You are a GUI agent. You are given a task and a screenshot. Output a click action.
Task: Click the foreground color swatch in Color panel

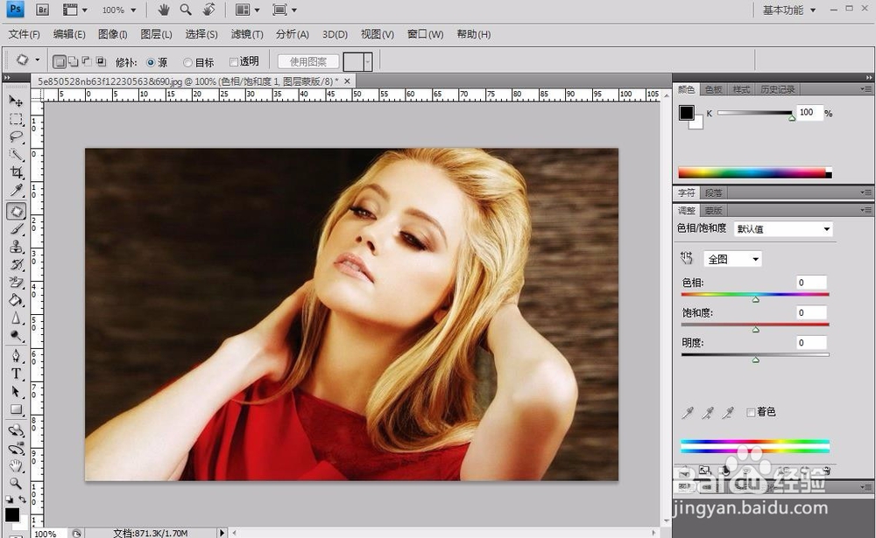tap(687, 113)
